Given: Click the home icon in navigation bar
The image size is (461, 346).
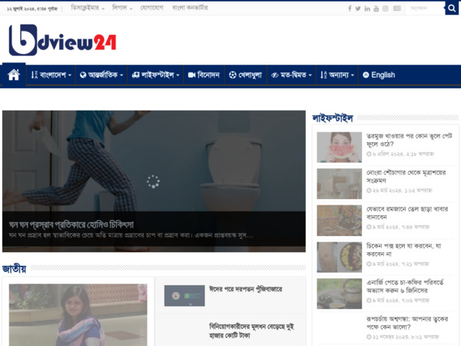Looking at the screenshot, I should (x=13, y=75).
